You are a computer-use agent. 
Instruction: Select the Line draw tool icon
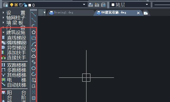pyautogui.click(x=34, y=14)
